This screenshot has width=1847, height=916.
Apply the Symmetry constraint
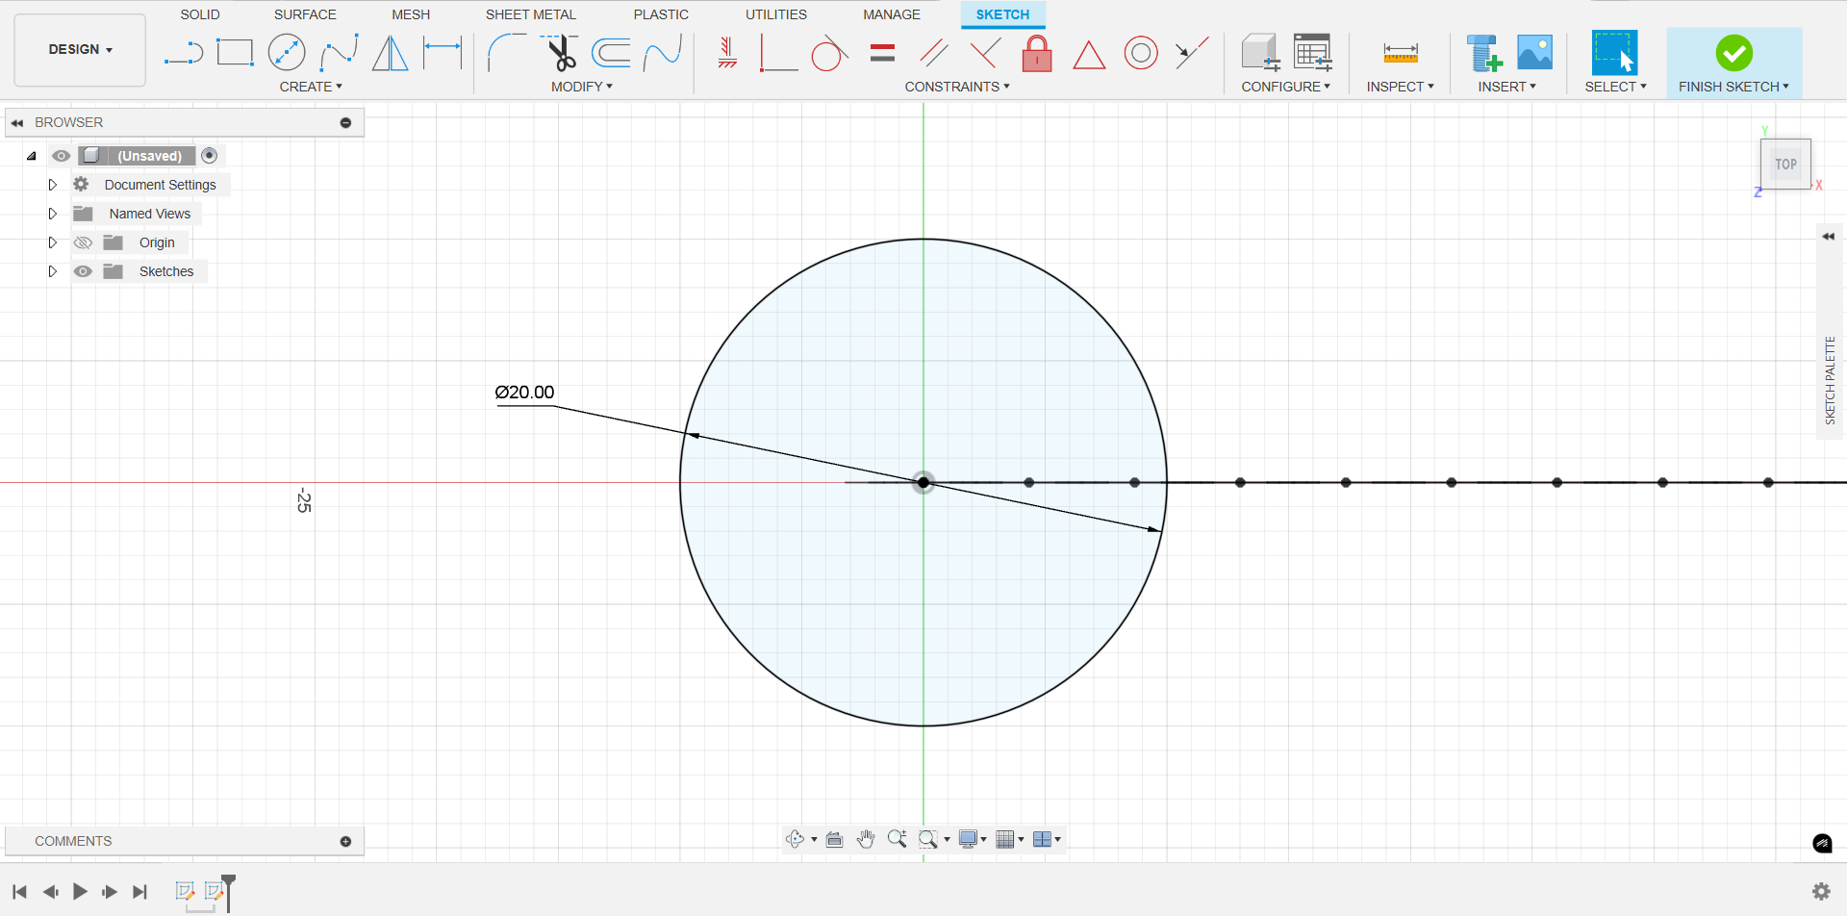[1192, 53]
